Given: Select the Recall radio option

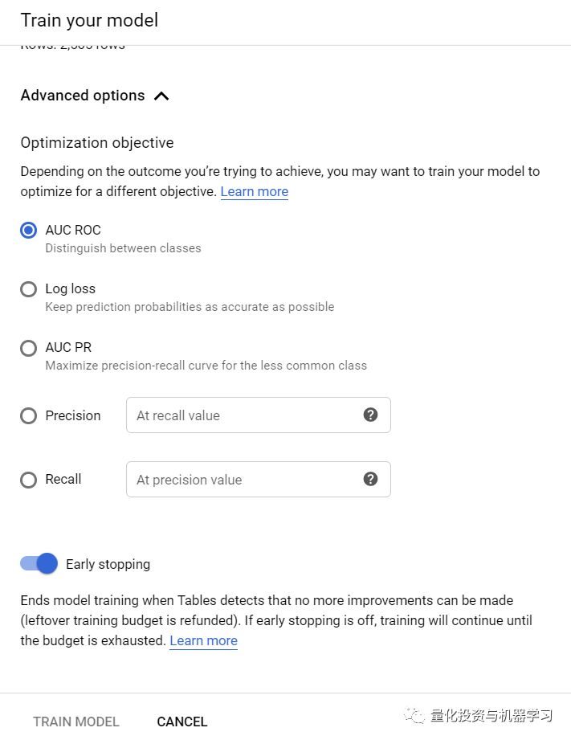Looking at the screenshot, I should (28, 480).
